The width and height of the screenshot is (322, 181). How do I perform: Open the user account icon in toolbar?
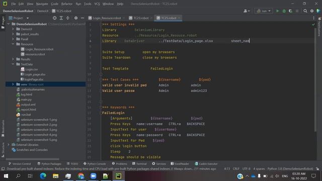pos(246,11)
